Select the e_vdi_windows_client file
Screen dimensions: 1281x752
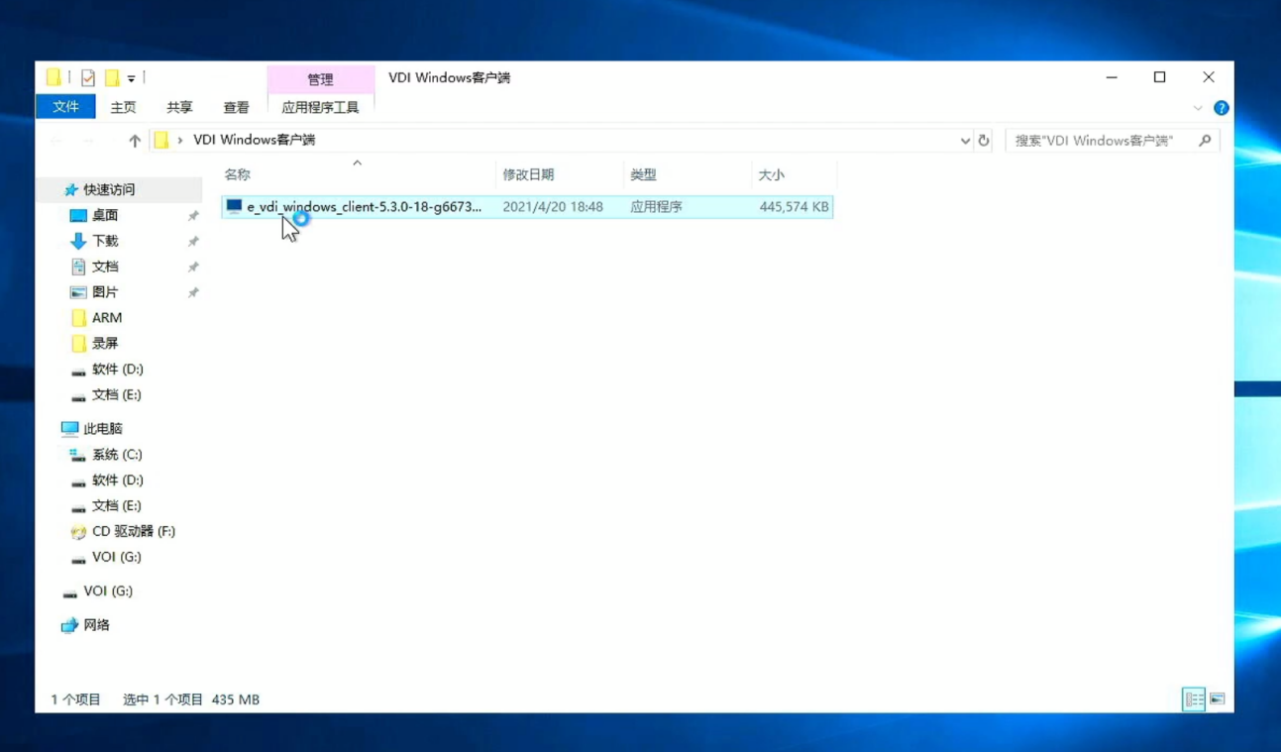coord(364,207)
